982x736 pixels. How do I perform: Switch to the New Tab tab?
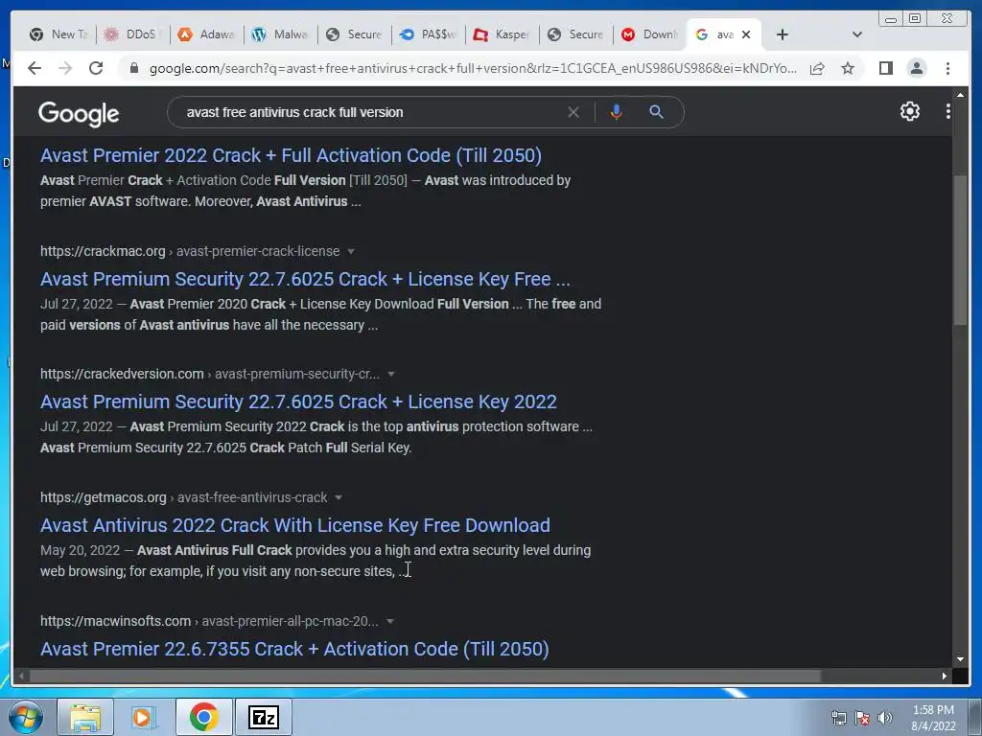click(x=58, y=34)
